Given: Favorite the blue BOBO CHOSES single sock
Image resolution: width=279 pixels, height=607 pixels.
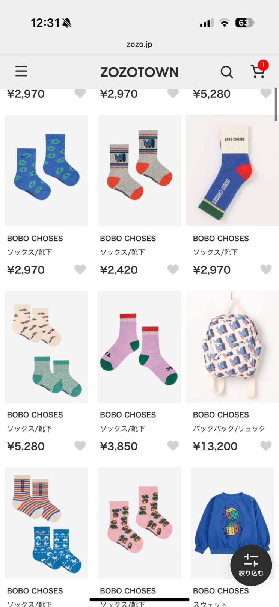Looking at the screenshot, I should [x=266, y=269].
